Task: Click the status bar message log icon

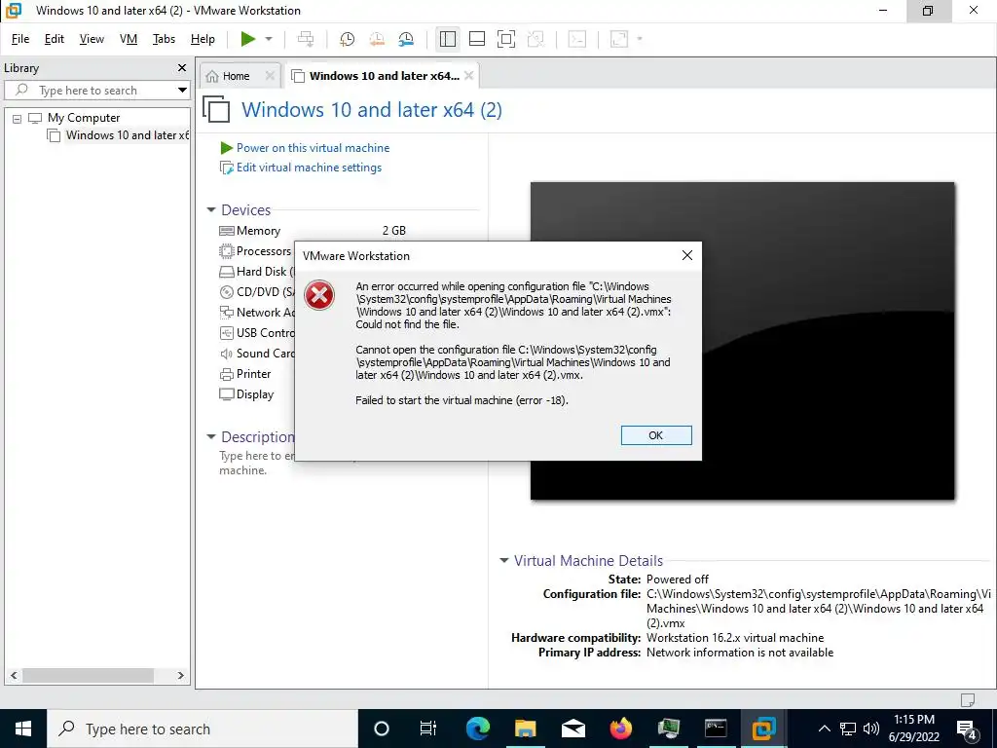Action: coord(967,699)
